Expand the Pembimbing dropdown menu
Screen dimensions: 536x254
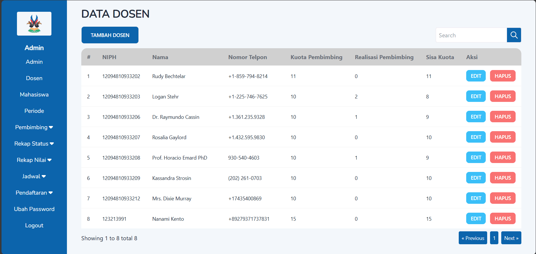pyautogui.click(x=34, y=127)
